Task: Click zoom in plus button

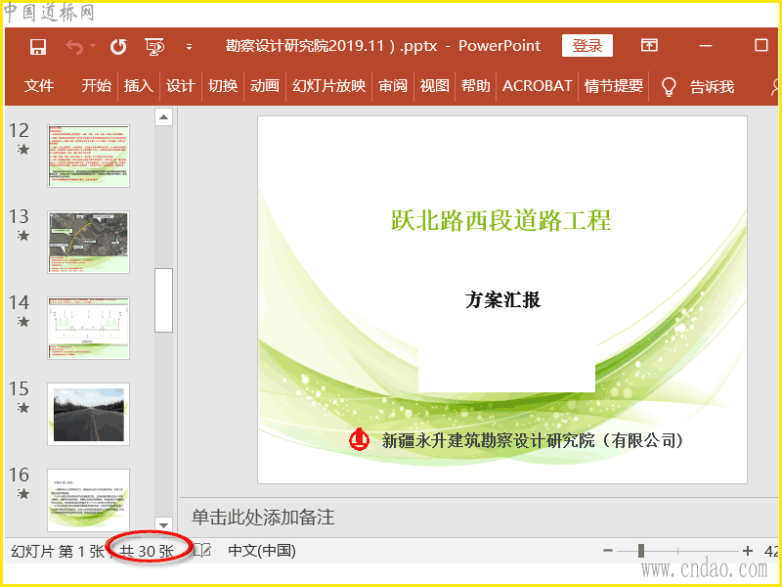Action: pos(747,551)
